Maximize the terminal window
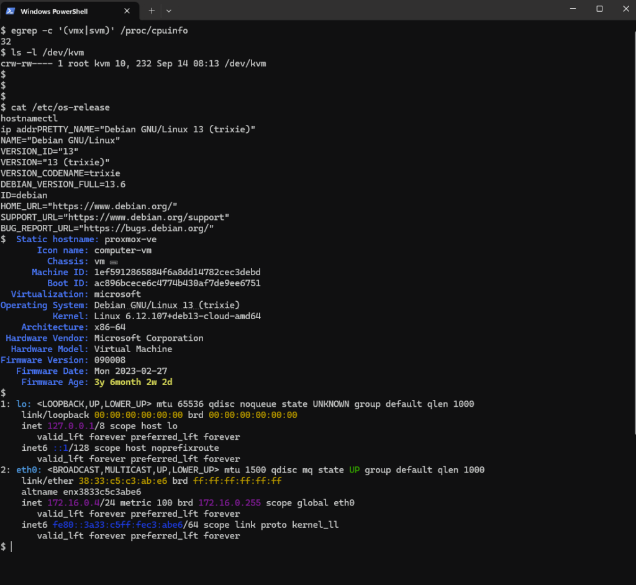 tap(599, 9)
